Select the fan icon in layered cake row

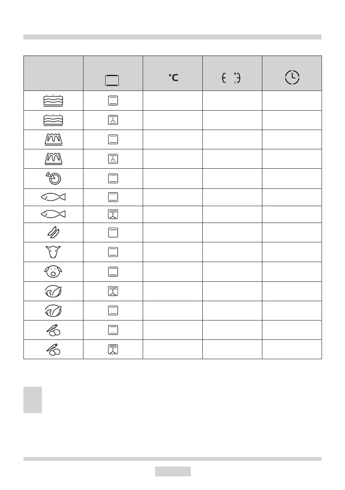[x=113, y=120]
